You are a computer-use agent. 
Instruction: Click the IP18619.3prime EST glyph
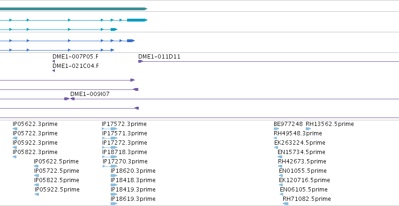click(x=114, y=204)
